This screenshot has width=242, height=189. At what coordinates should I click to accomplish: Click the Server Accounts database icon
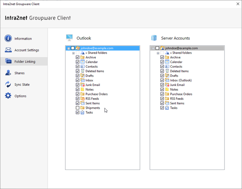[x=154, y=38]
